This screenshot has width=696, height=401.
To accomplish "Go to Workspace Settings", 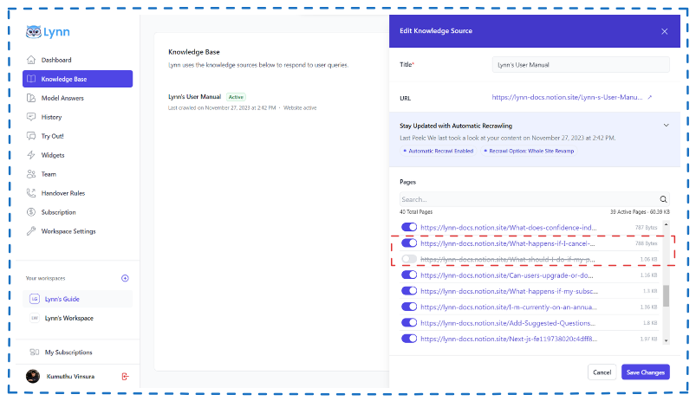I will [68, 231].
